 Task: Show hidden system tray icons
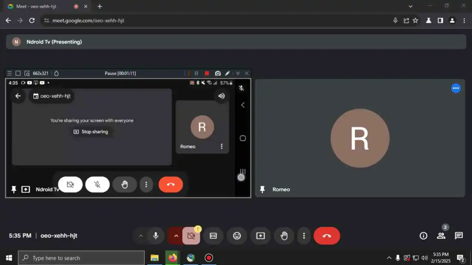(389, 258)
